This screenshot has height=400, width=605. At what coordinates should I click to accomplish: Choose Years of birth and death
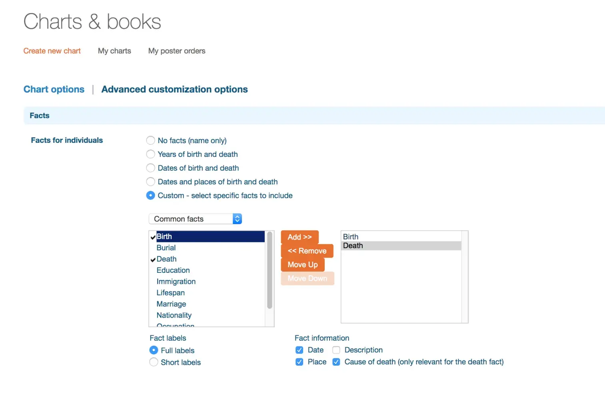click(151, 154)
